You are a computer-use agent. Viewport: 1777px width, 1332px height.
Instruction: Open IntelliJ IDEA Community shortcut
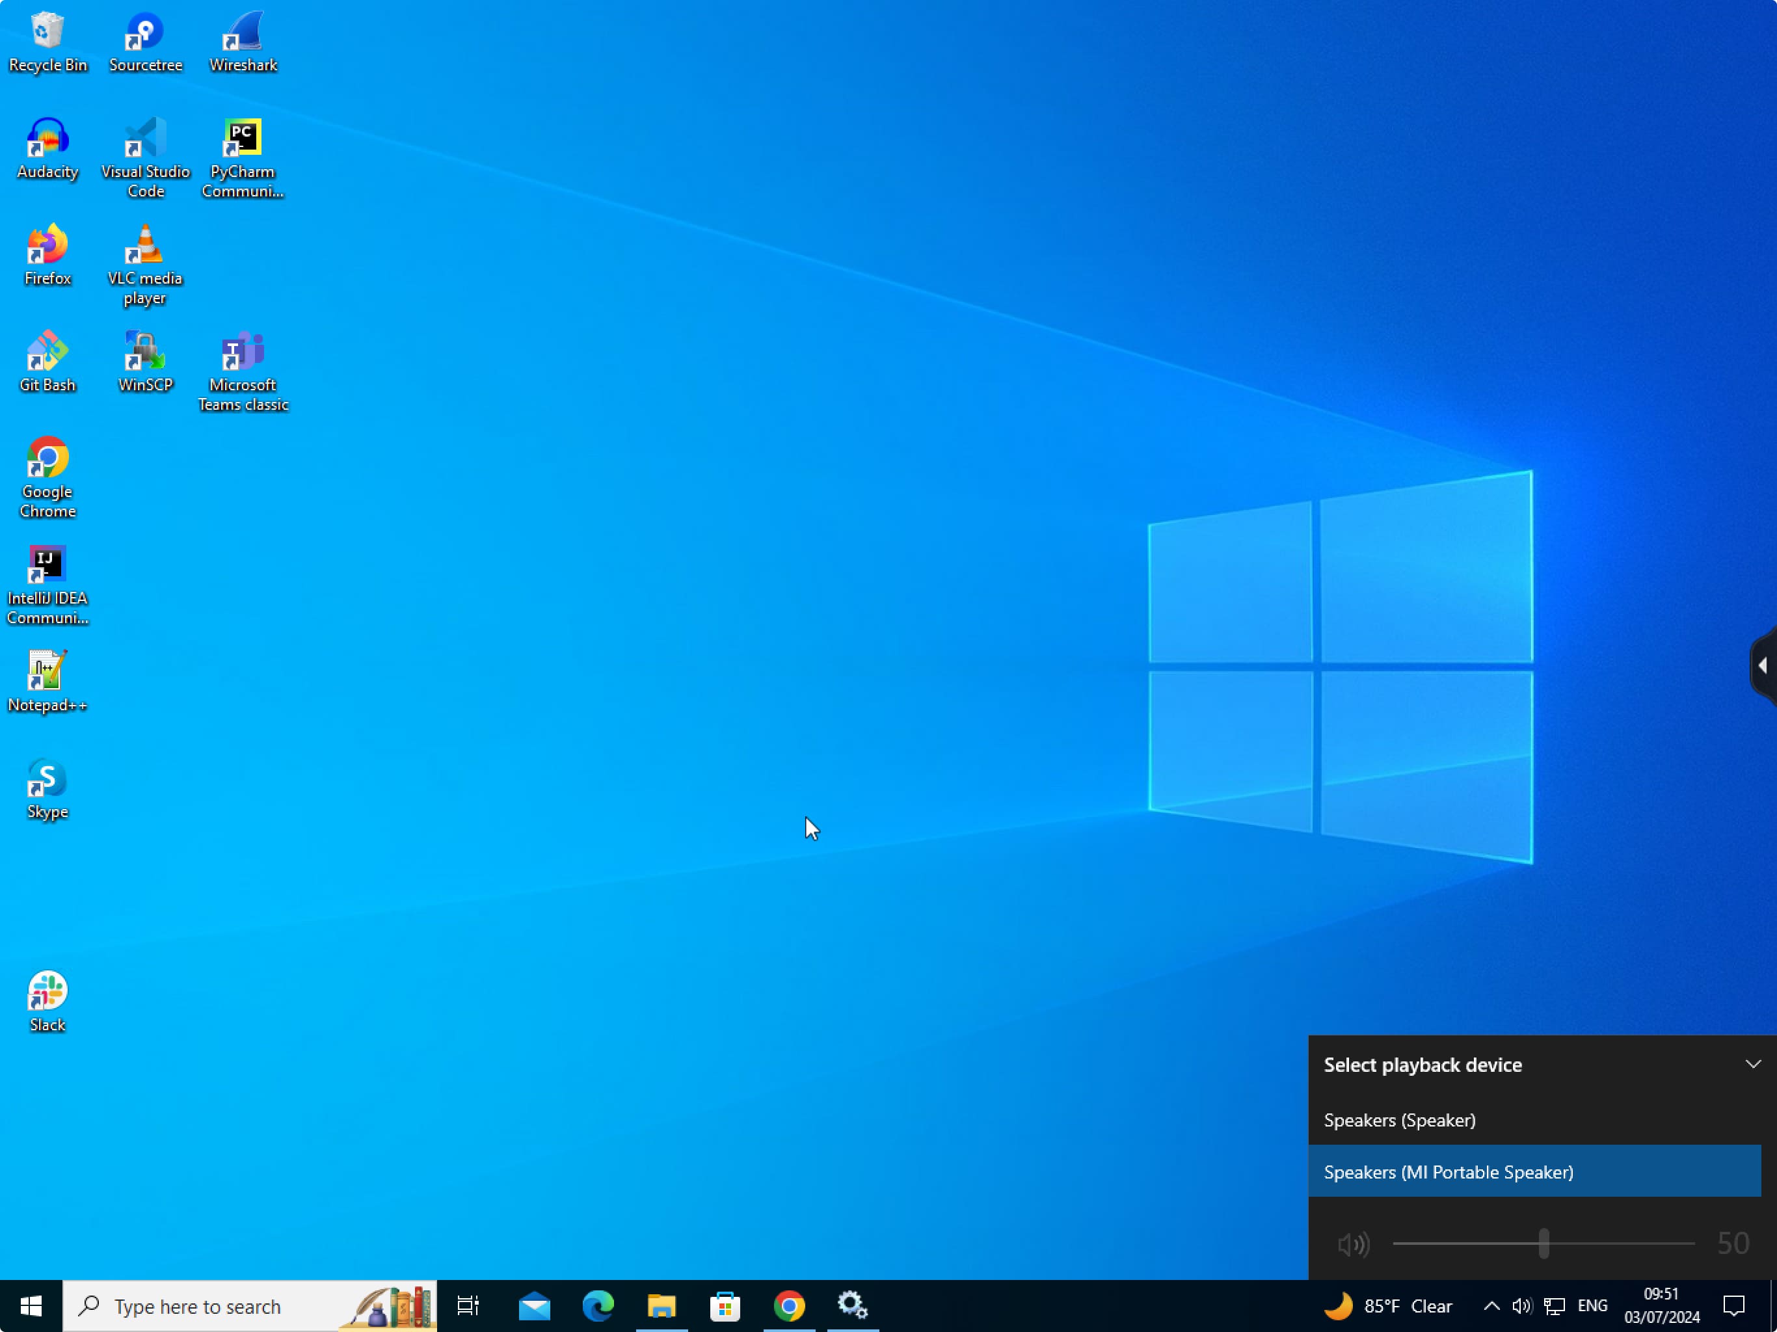coord(47,585)
